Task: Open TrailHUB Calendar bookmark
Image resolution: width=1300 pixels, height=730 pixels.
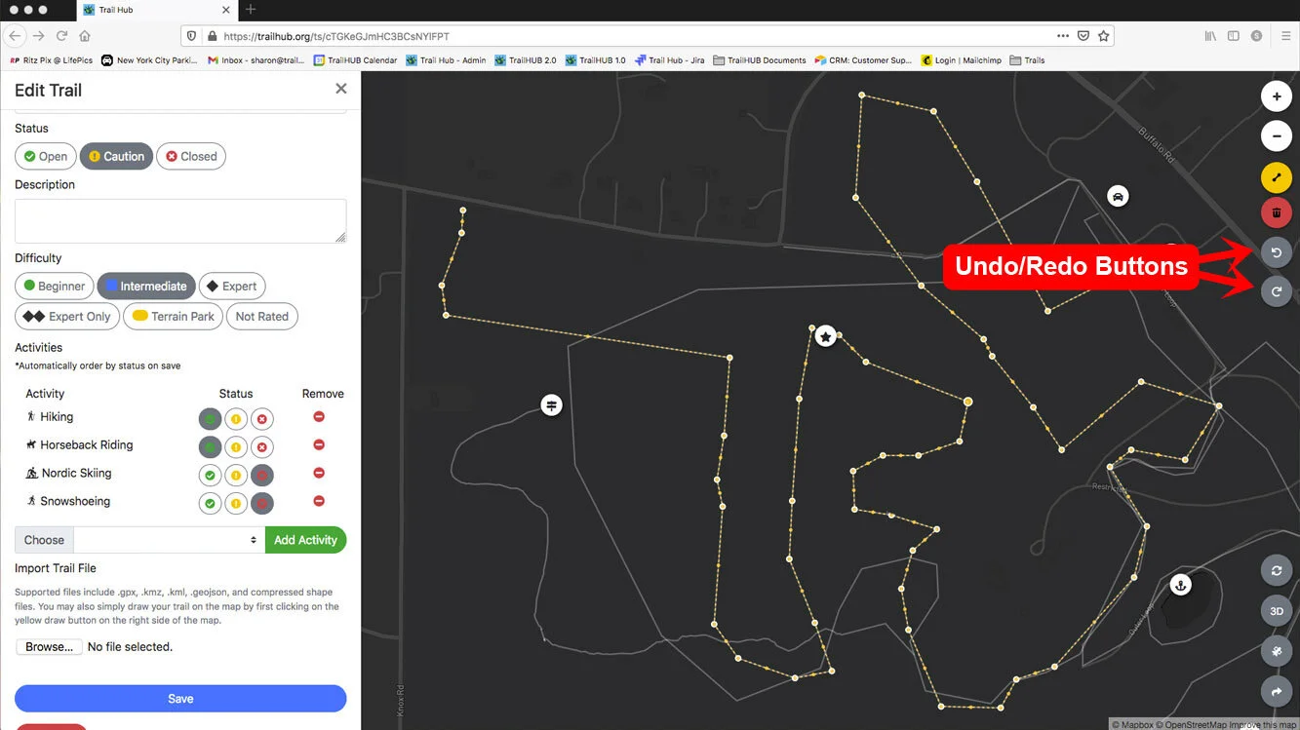Action: tap(355, 60)
